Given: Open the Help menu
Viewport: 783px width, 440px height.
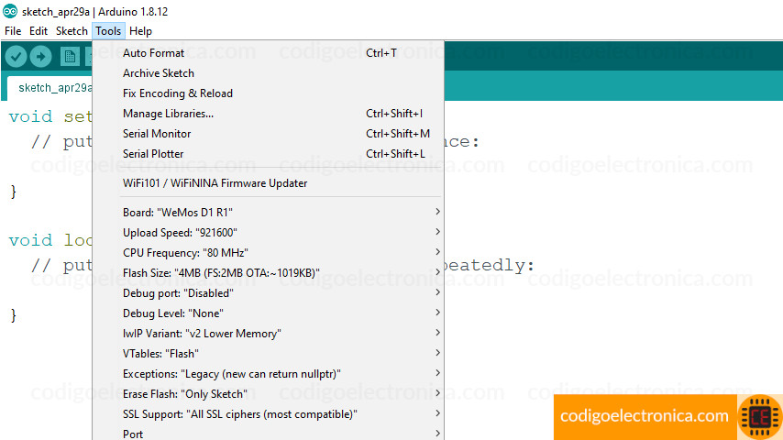Looking at the screenshot, I should pos(140,31).
